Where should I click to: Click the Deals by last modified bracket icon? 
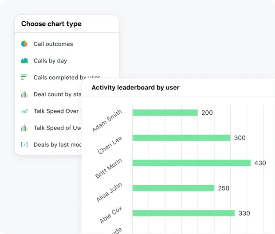(24, 144)
